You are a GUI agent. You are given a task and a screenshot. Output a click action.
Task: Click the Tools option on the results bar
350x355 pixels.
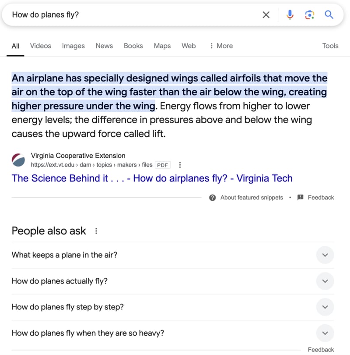(330, 46)
